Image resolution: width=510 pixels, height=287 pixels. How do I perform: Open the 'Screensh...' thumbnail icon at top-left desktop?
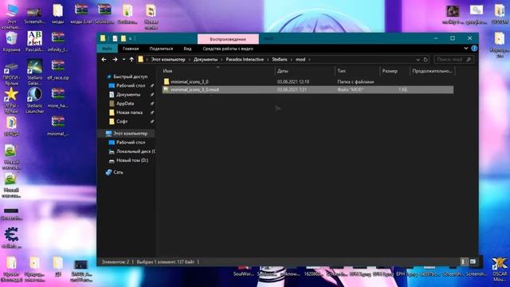(34, 15)
